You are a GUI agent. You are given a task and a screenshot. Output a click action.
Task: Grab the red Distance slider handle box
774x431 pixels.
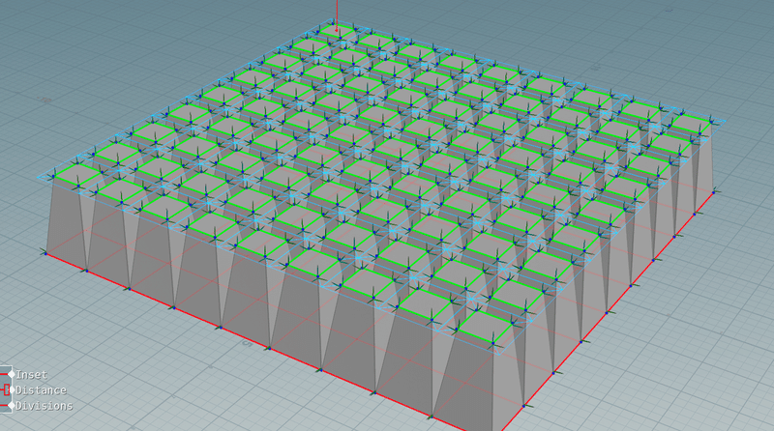point(7,389)
